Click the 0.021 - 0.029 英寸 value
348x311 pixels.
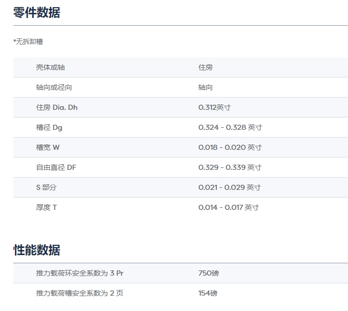tap(230, 187)
